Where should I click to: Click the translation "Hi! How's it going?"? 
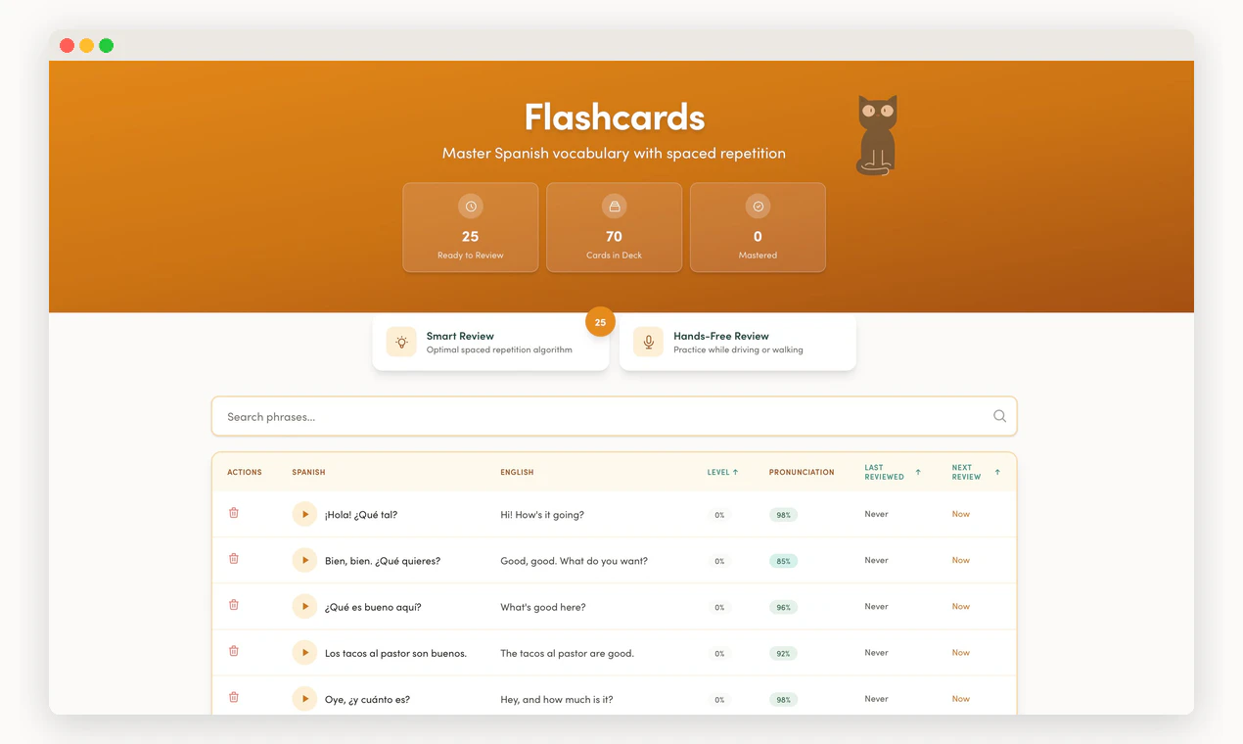point(542,515)
